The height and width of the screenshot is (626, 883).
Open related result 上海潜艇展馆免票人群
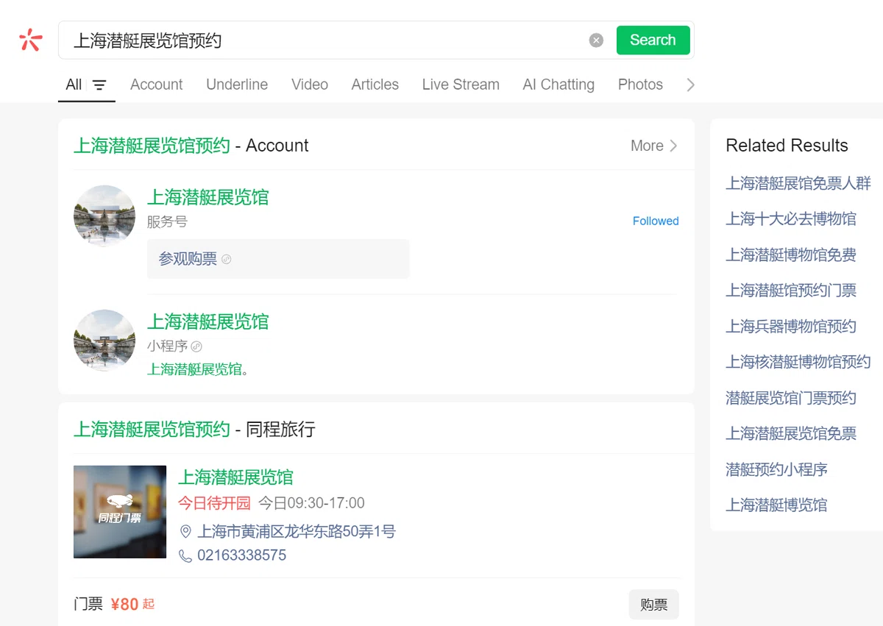[x=798, y=183]
